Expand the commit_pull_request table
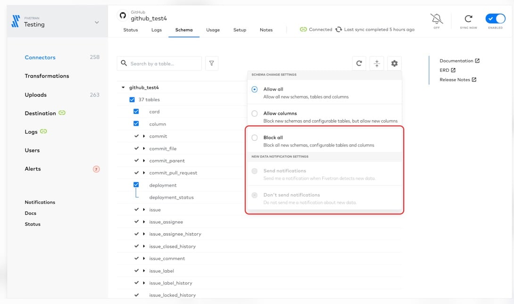514x304 pixels. (x=144, y=173)
